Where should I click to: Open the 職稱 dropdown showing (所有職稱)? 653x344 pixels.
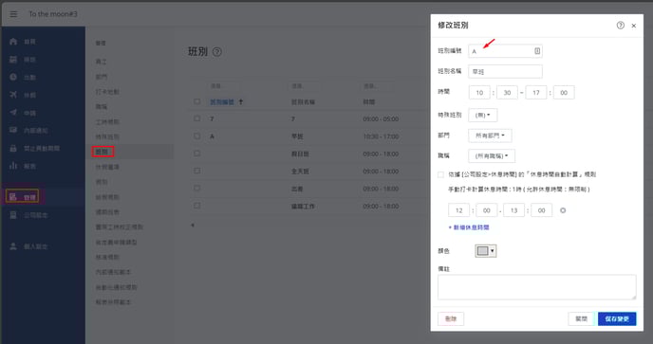(492, 156)
